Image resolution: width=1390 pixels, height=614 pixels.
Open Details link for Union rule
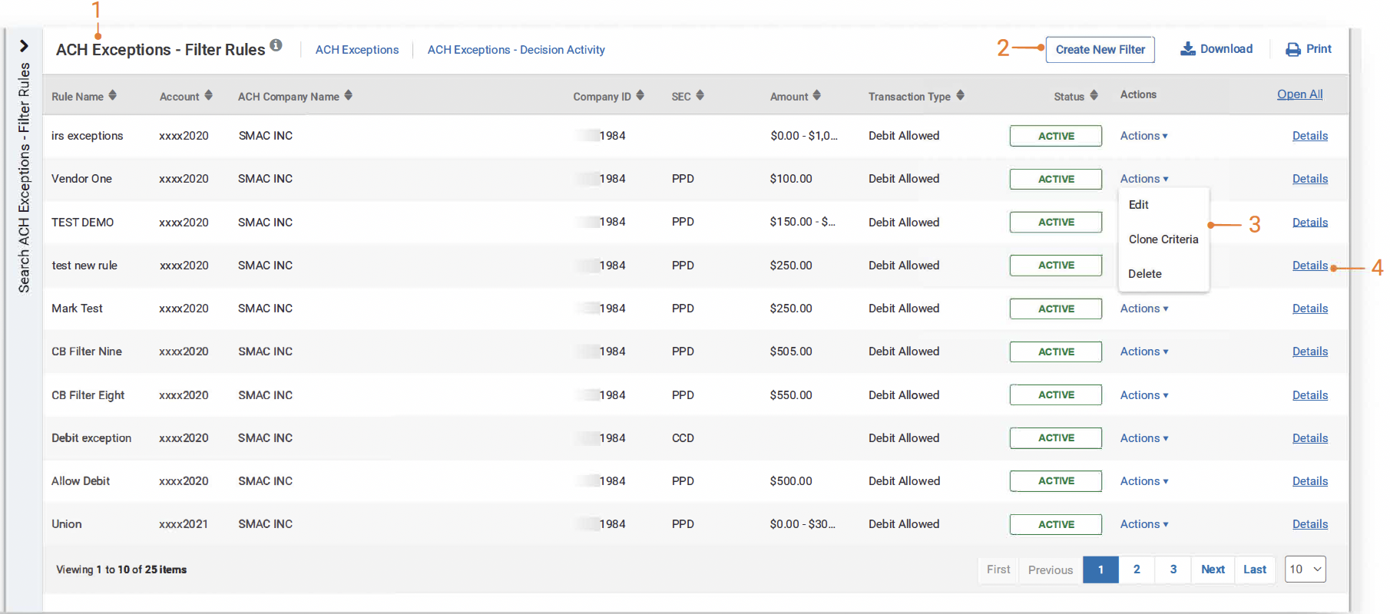1309,524
